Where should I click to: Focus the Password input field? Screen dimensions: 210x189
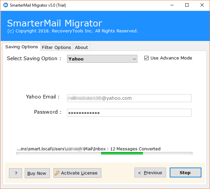(129, 113)
